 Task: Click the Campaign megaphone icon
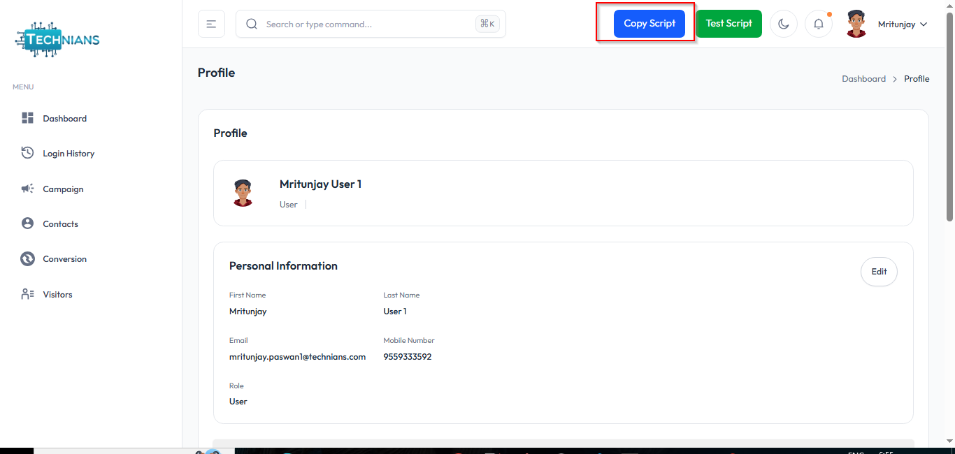tap(27, 189)
